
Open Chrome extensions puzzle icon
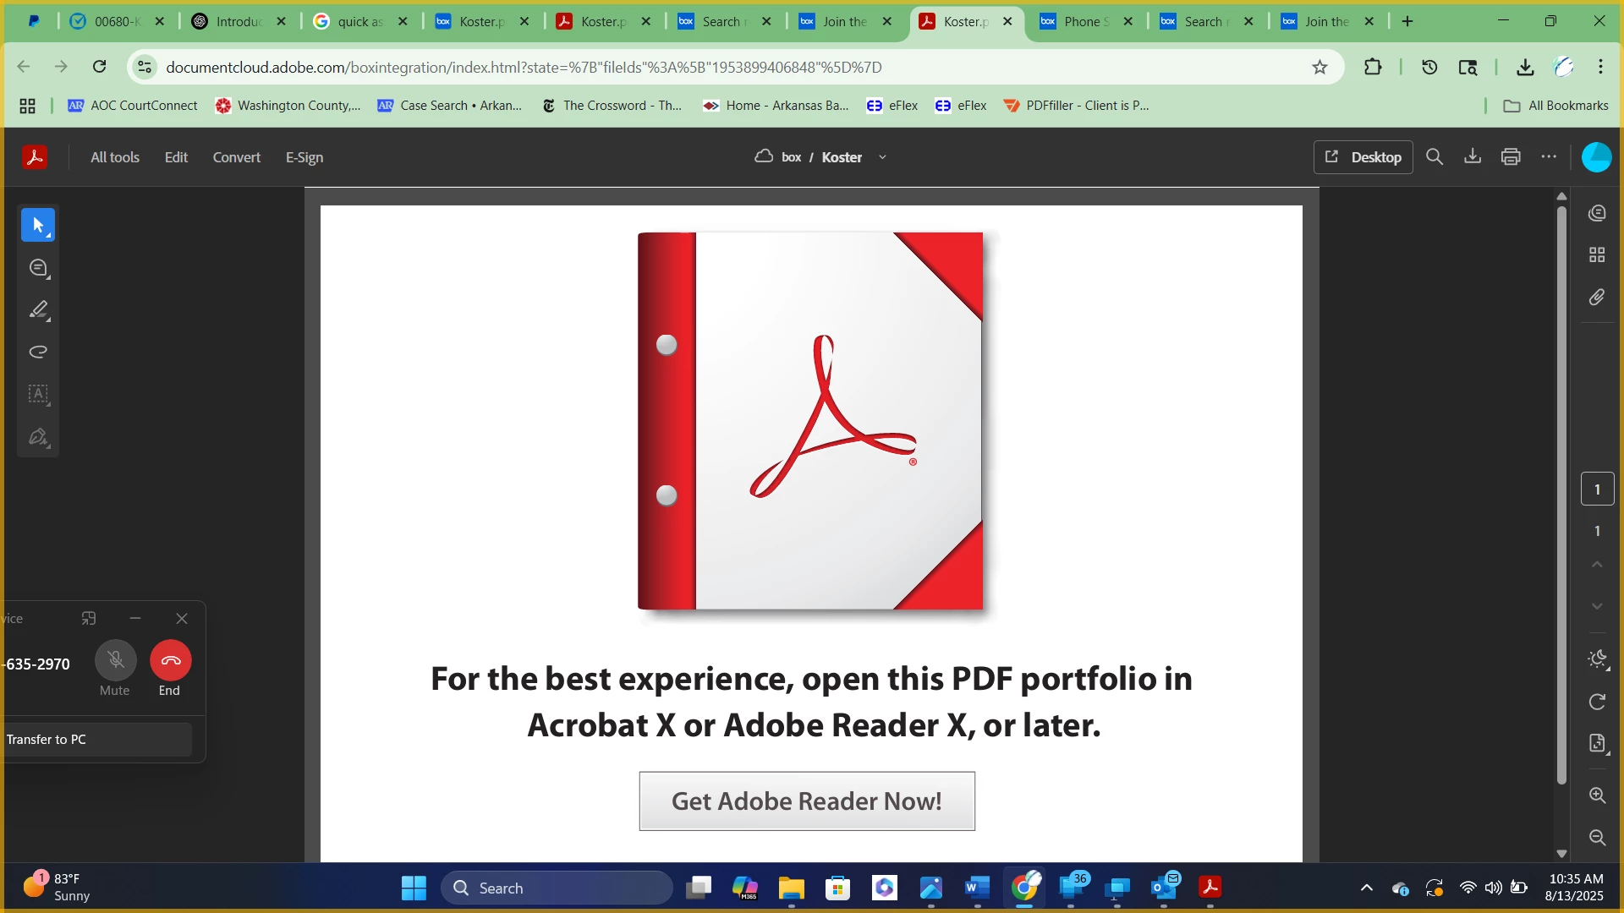[1373, 67]
